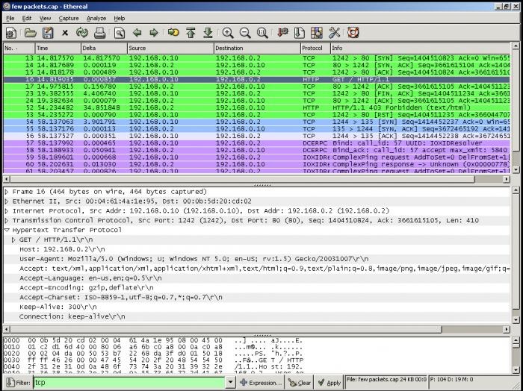The height and width of the screenshot is (391, 523).
Task: Click the Help lifebuoy icon
Action: (x=353, y=33)
